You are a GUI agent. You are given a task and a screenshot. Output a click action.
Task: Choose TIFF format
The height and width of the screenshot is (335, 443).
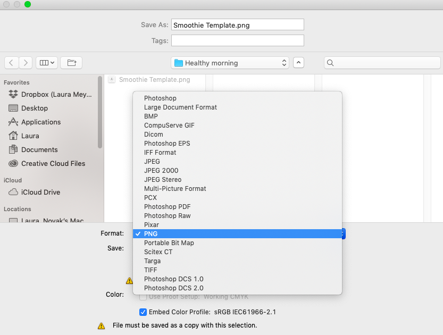pos(237,270)
